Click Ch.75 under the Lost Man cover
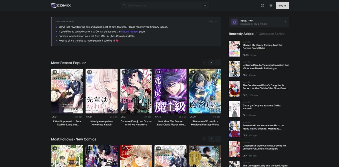Screen dimensions: 339x167 tap(158, 117)
